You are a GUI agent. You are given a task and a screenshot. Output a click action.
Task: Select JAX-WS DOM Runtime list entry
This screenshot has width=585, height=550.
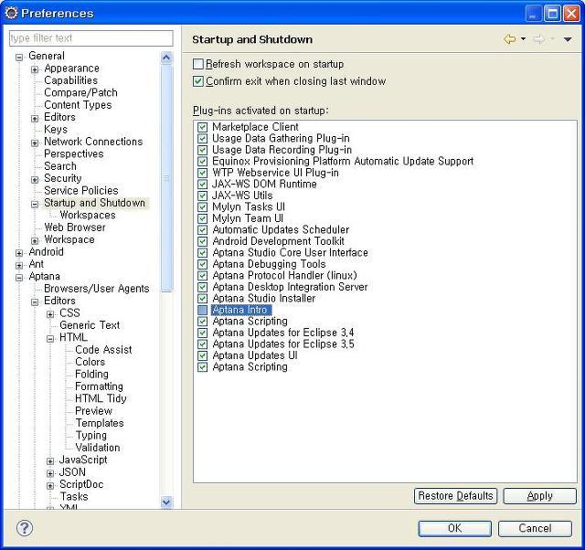coord(264,185)
